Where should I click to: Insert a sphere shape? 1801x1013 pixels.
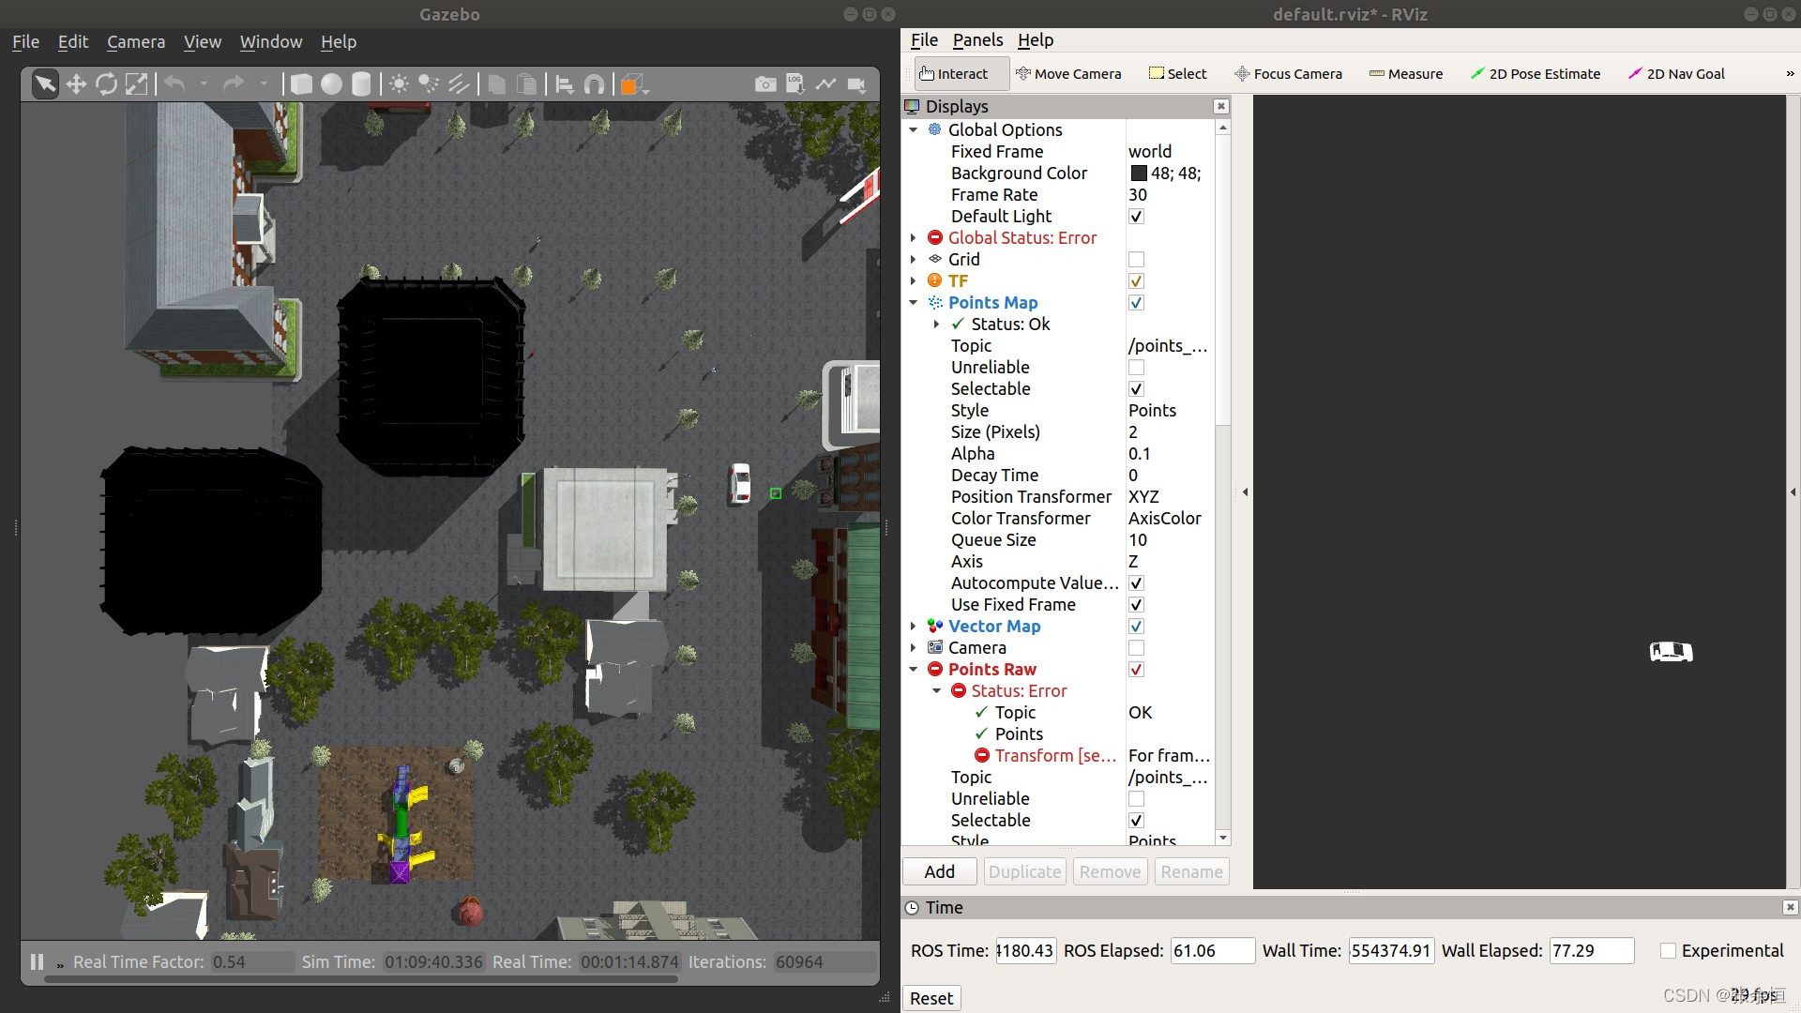(331, 84)
